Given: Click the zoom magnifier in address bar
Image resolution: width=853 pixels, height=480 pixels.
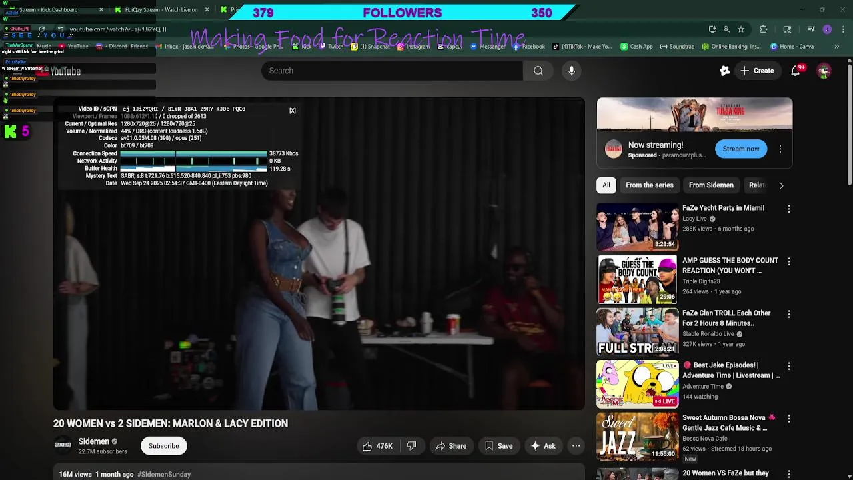Looking at the screenshot, I should 726,29.
